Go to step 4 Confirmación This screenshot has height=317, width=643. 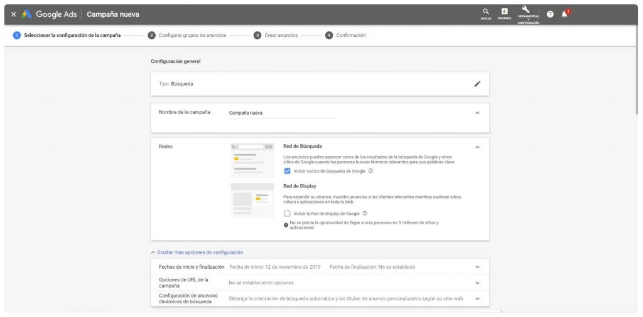346,36
